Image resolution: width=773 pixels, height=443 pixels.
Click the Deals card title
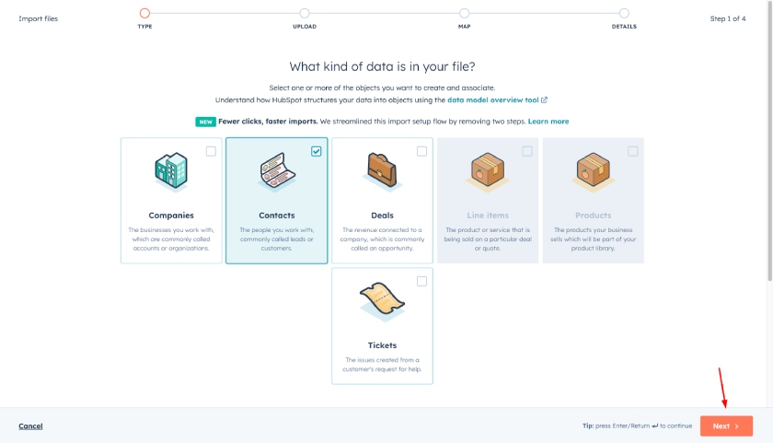pyautogui.click(x=382, y=216)
